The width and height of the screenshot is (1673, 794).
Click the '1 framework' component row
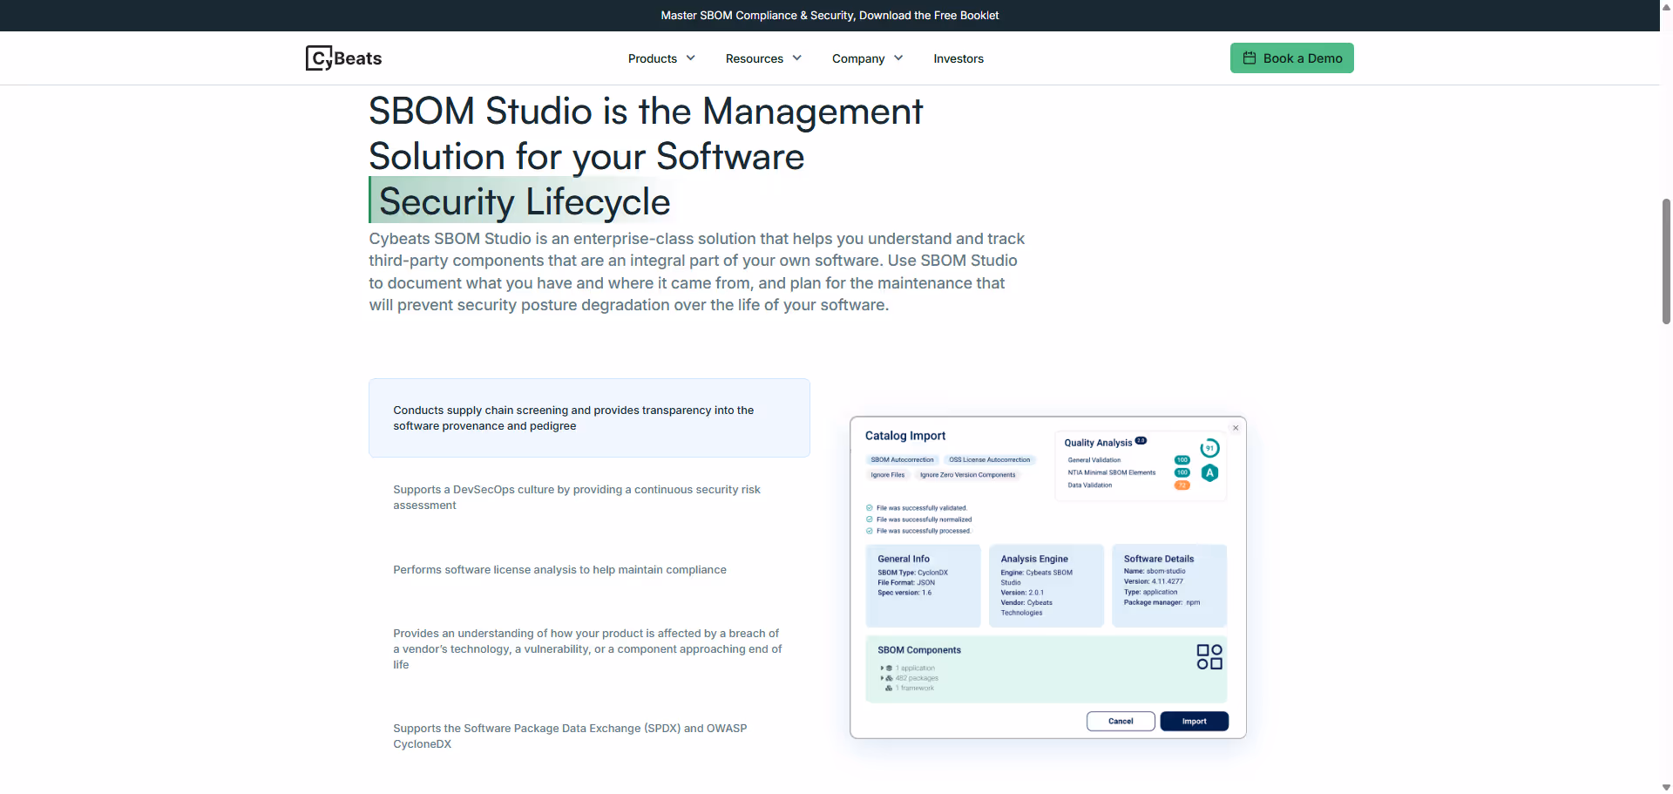pyautogui.click(x=910, y=688)
